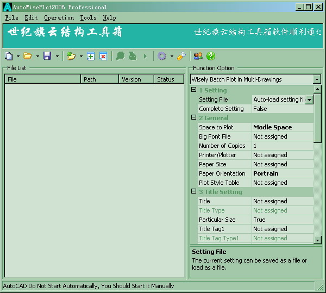Click the Title Tag Type1 property row

pyautogui.click(x=255, y=238)
